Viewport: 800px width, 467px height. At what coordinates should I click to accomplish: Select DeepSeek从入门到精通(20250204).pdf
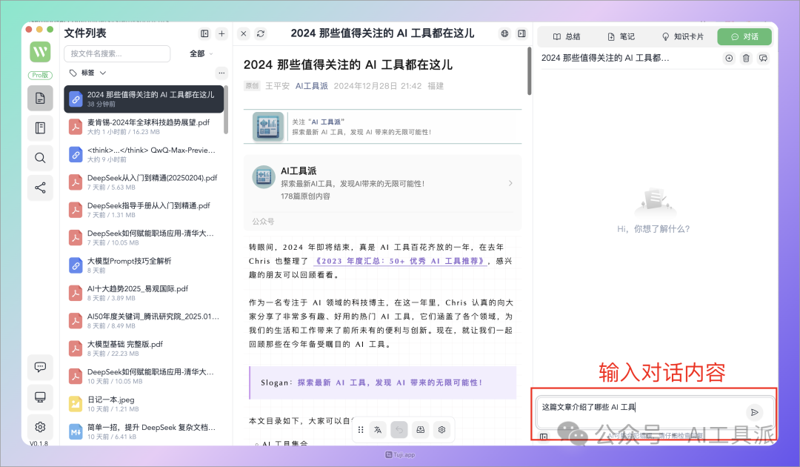[144, 182]
